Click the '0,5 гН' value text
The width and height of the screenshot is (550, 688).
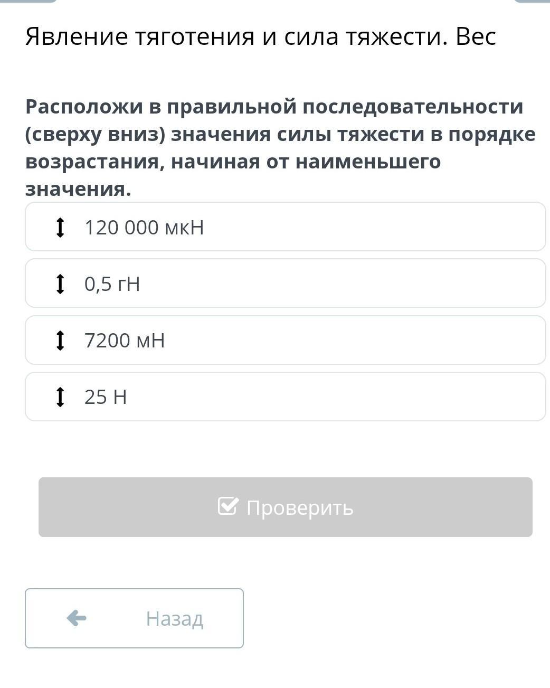click(x=112, y=284)
